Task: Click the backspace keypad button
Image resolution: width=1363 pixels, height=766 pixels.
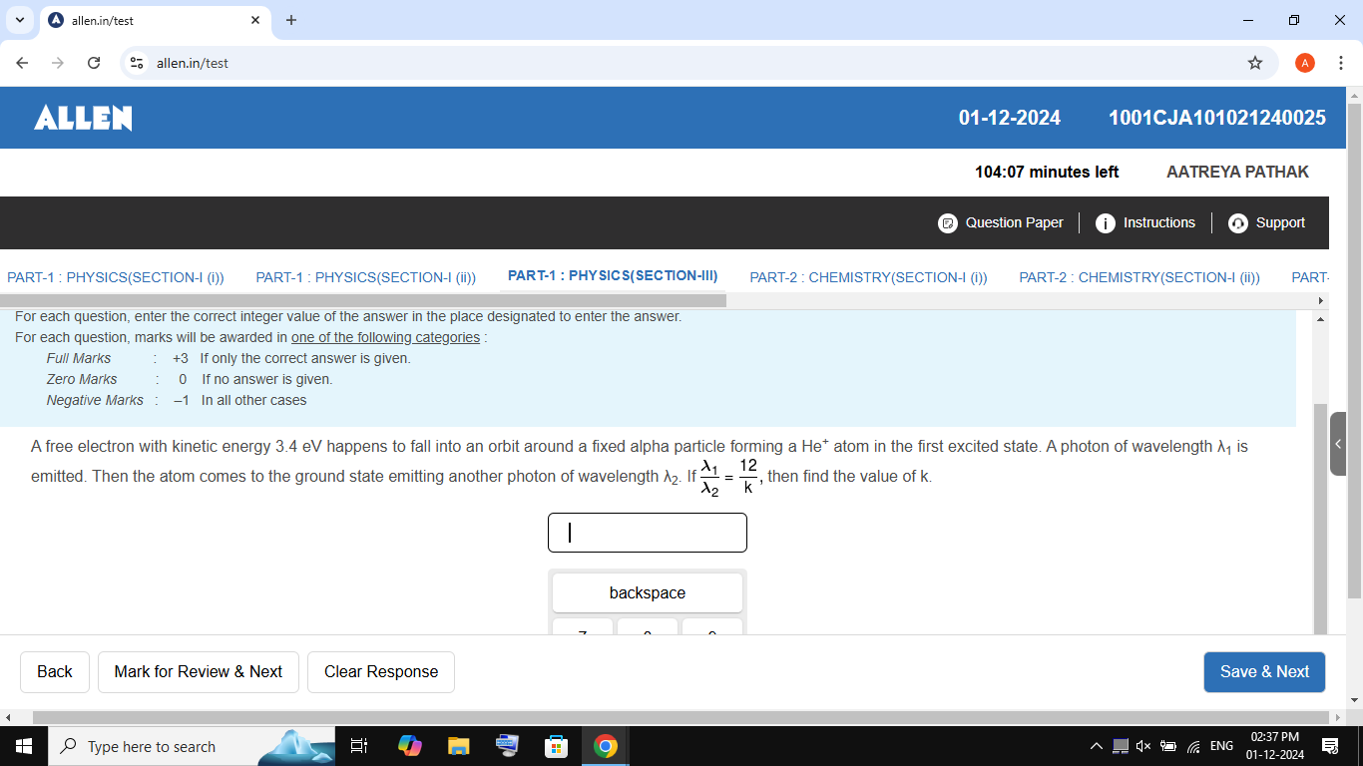Action: (648, 592)
